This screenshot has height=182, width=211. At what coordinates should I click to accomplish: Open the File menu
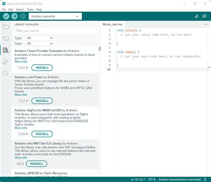click(4, 10)
